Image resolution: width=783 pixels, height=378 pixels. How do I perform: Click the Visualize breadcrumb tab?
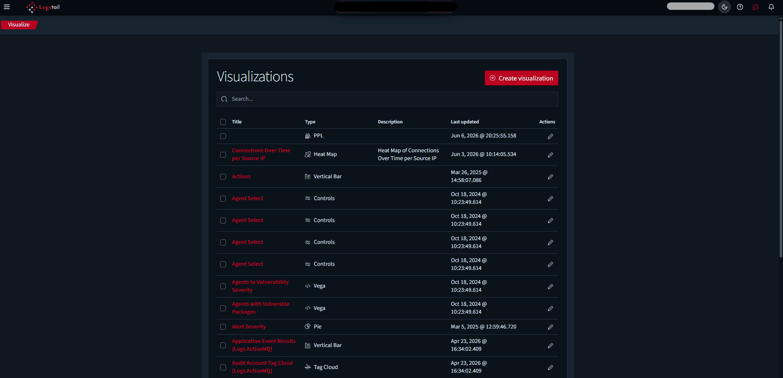[19, 25]
